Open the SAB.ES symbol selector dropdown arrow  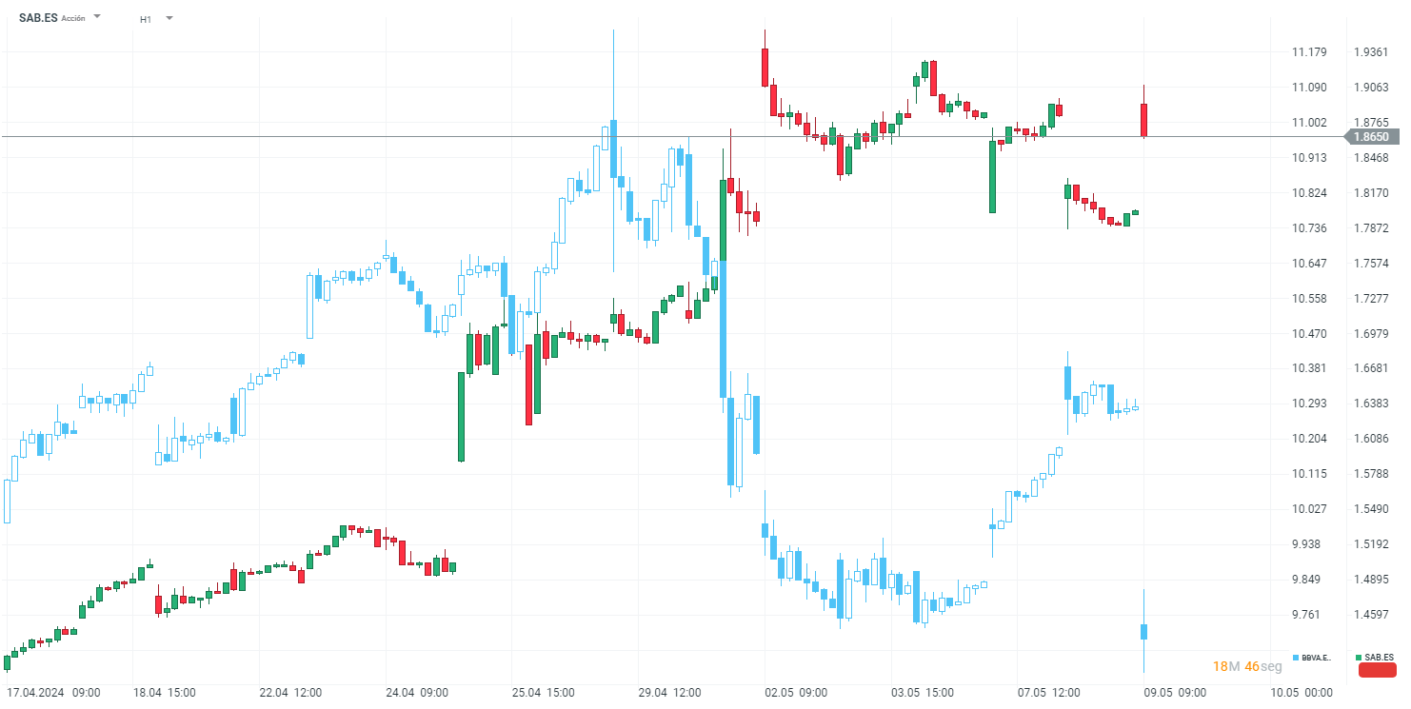(x=97, y=17)
